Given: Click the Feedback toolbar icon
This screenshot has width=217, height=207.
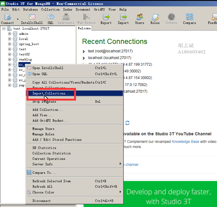Looking at the screenshot, I should click(x=212, y=19).
